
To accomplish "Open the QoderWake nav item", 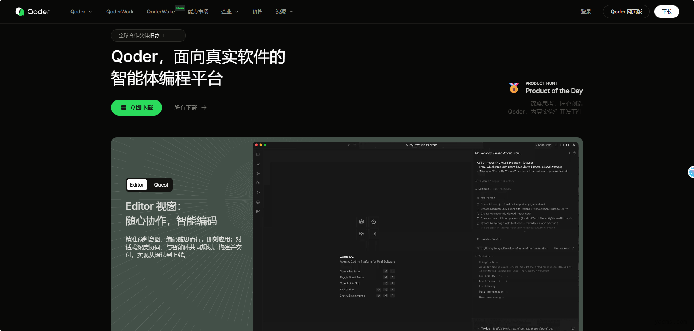I will click(x=161, y=12).
